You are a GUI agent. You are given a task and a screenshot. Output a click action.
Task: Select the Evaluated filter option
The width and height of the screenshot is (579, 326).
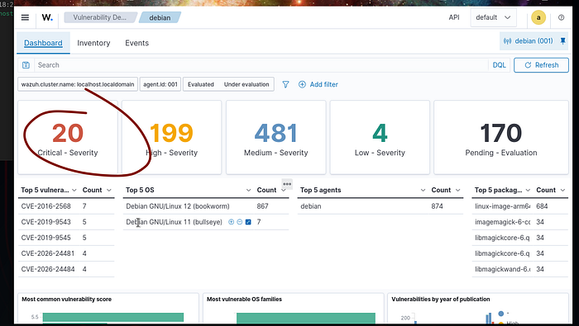[x=201, y=84]
